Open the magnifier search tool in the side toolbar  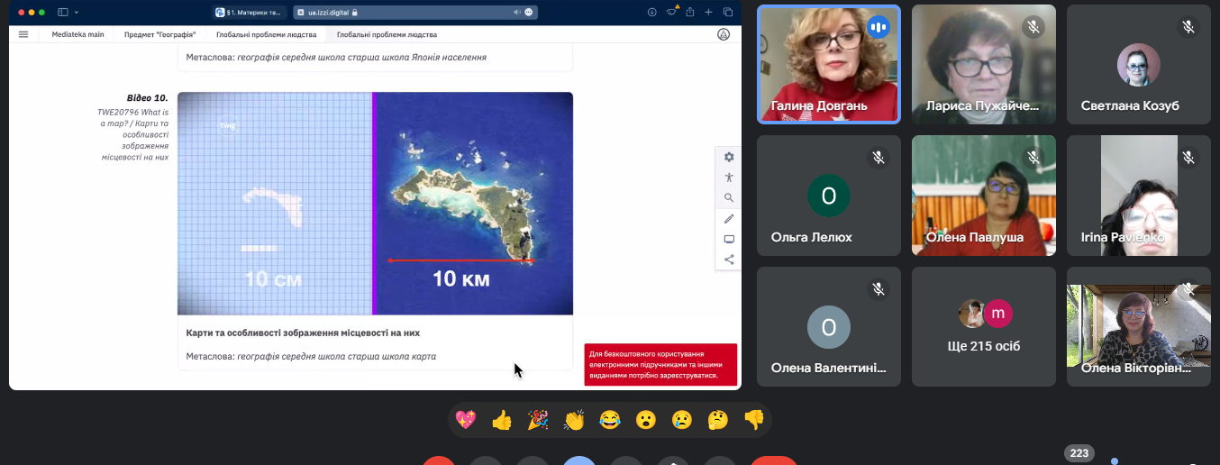729,198
